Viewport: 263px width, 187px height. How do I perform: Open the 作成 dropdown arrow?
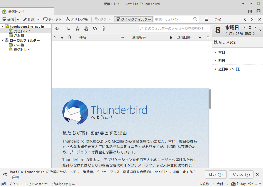click(x=39, y=19)
